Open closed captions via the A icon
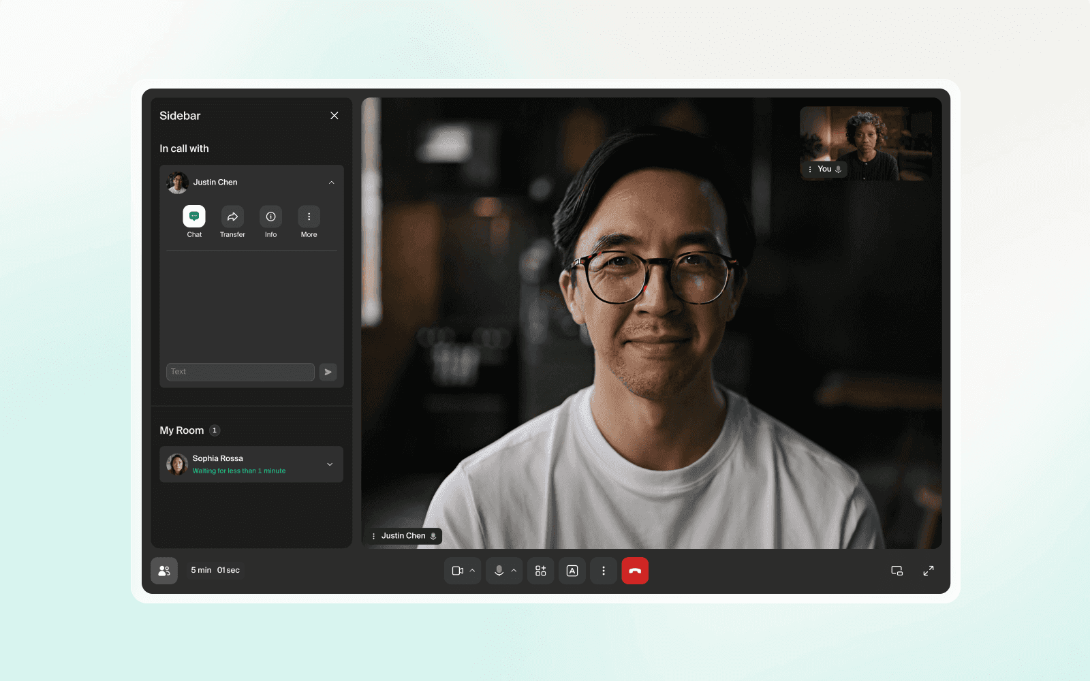This screenshot has width=1090, height=681. (x=572, y=571)
